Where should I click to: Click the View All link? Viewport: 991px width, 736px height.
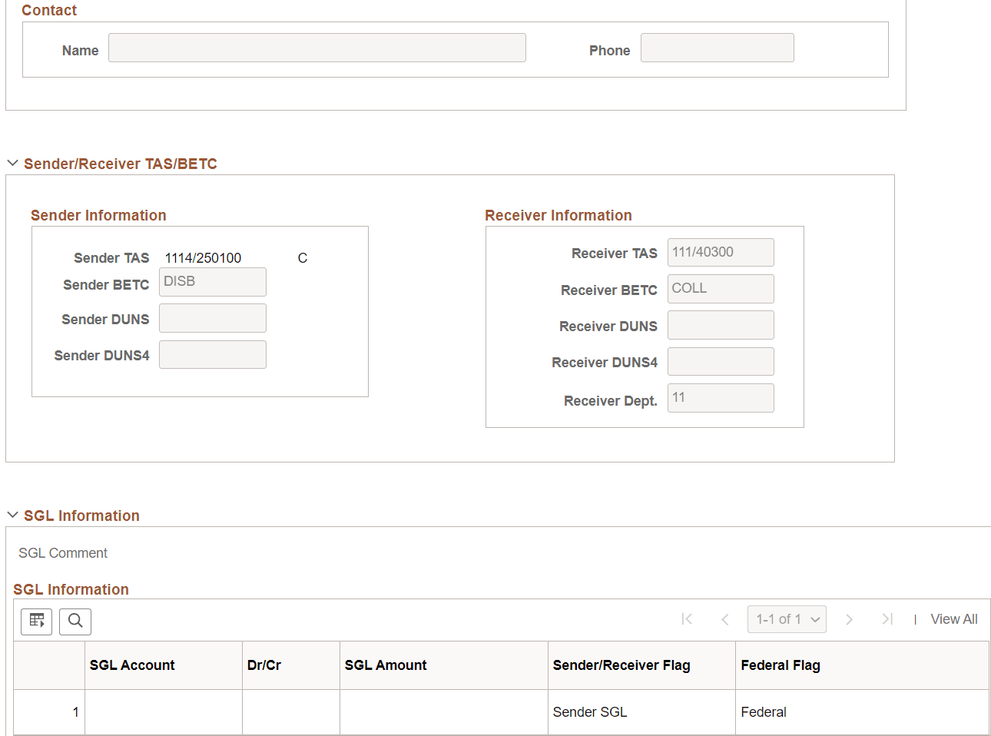953,618
